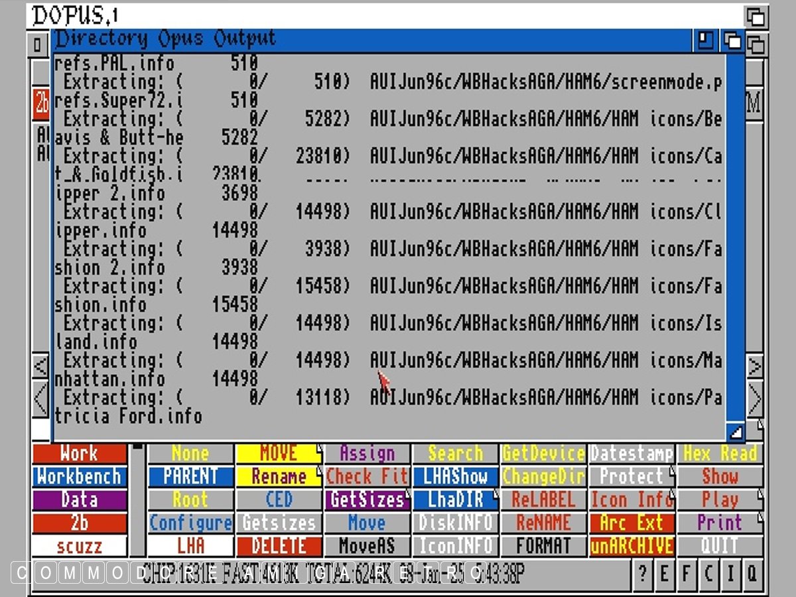796x597 pixels.
Task: Click the Output window resize corner gadget
Action: pyautogui.click(x=736, y=432)
